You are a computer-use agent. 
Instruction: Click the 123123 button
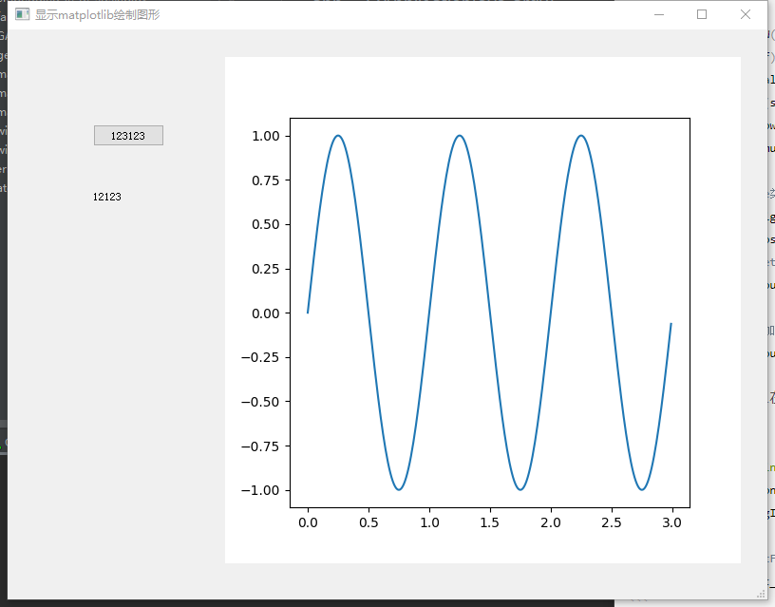[x=128, y=136]
